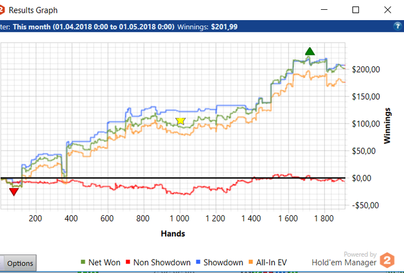Click the $50,00 axis label

[364, 151]
